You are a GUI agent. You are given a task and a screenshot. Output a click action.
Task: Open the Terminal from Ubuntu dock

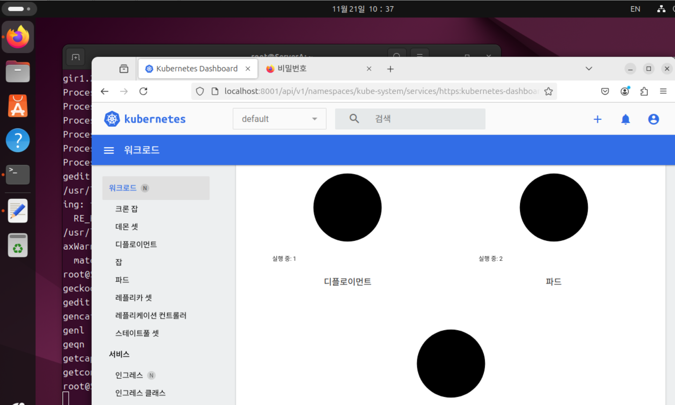coord(18,174)
